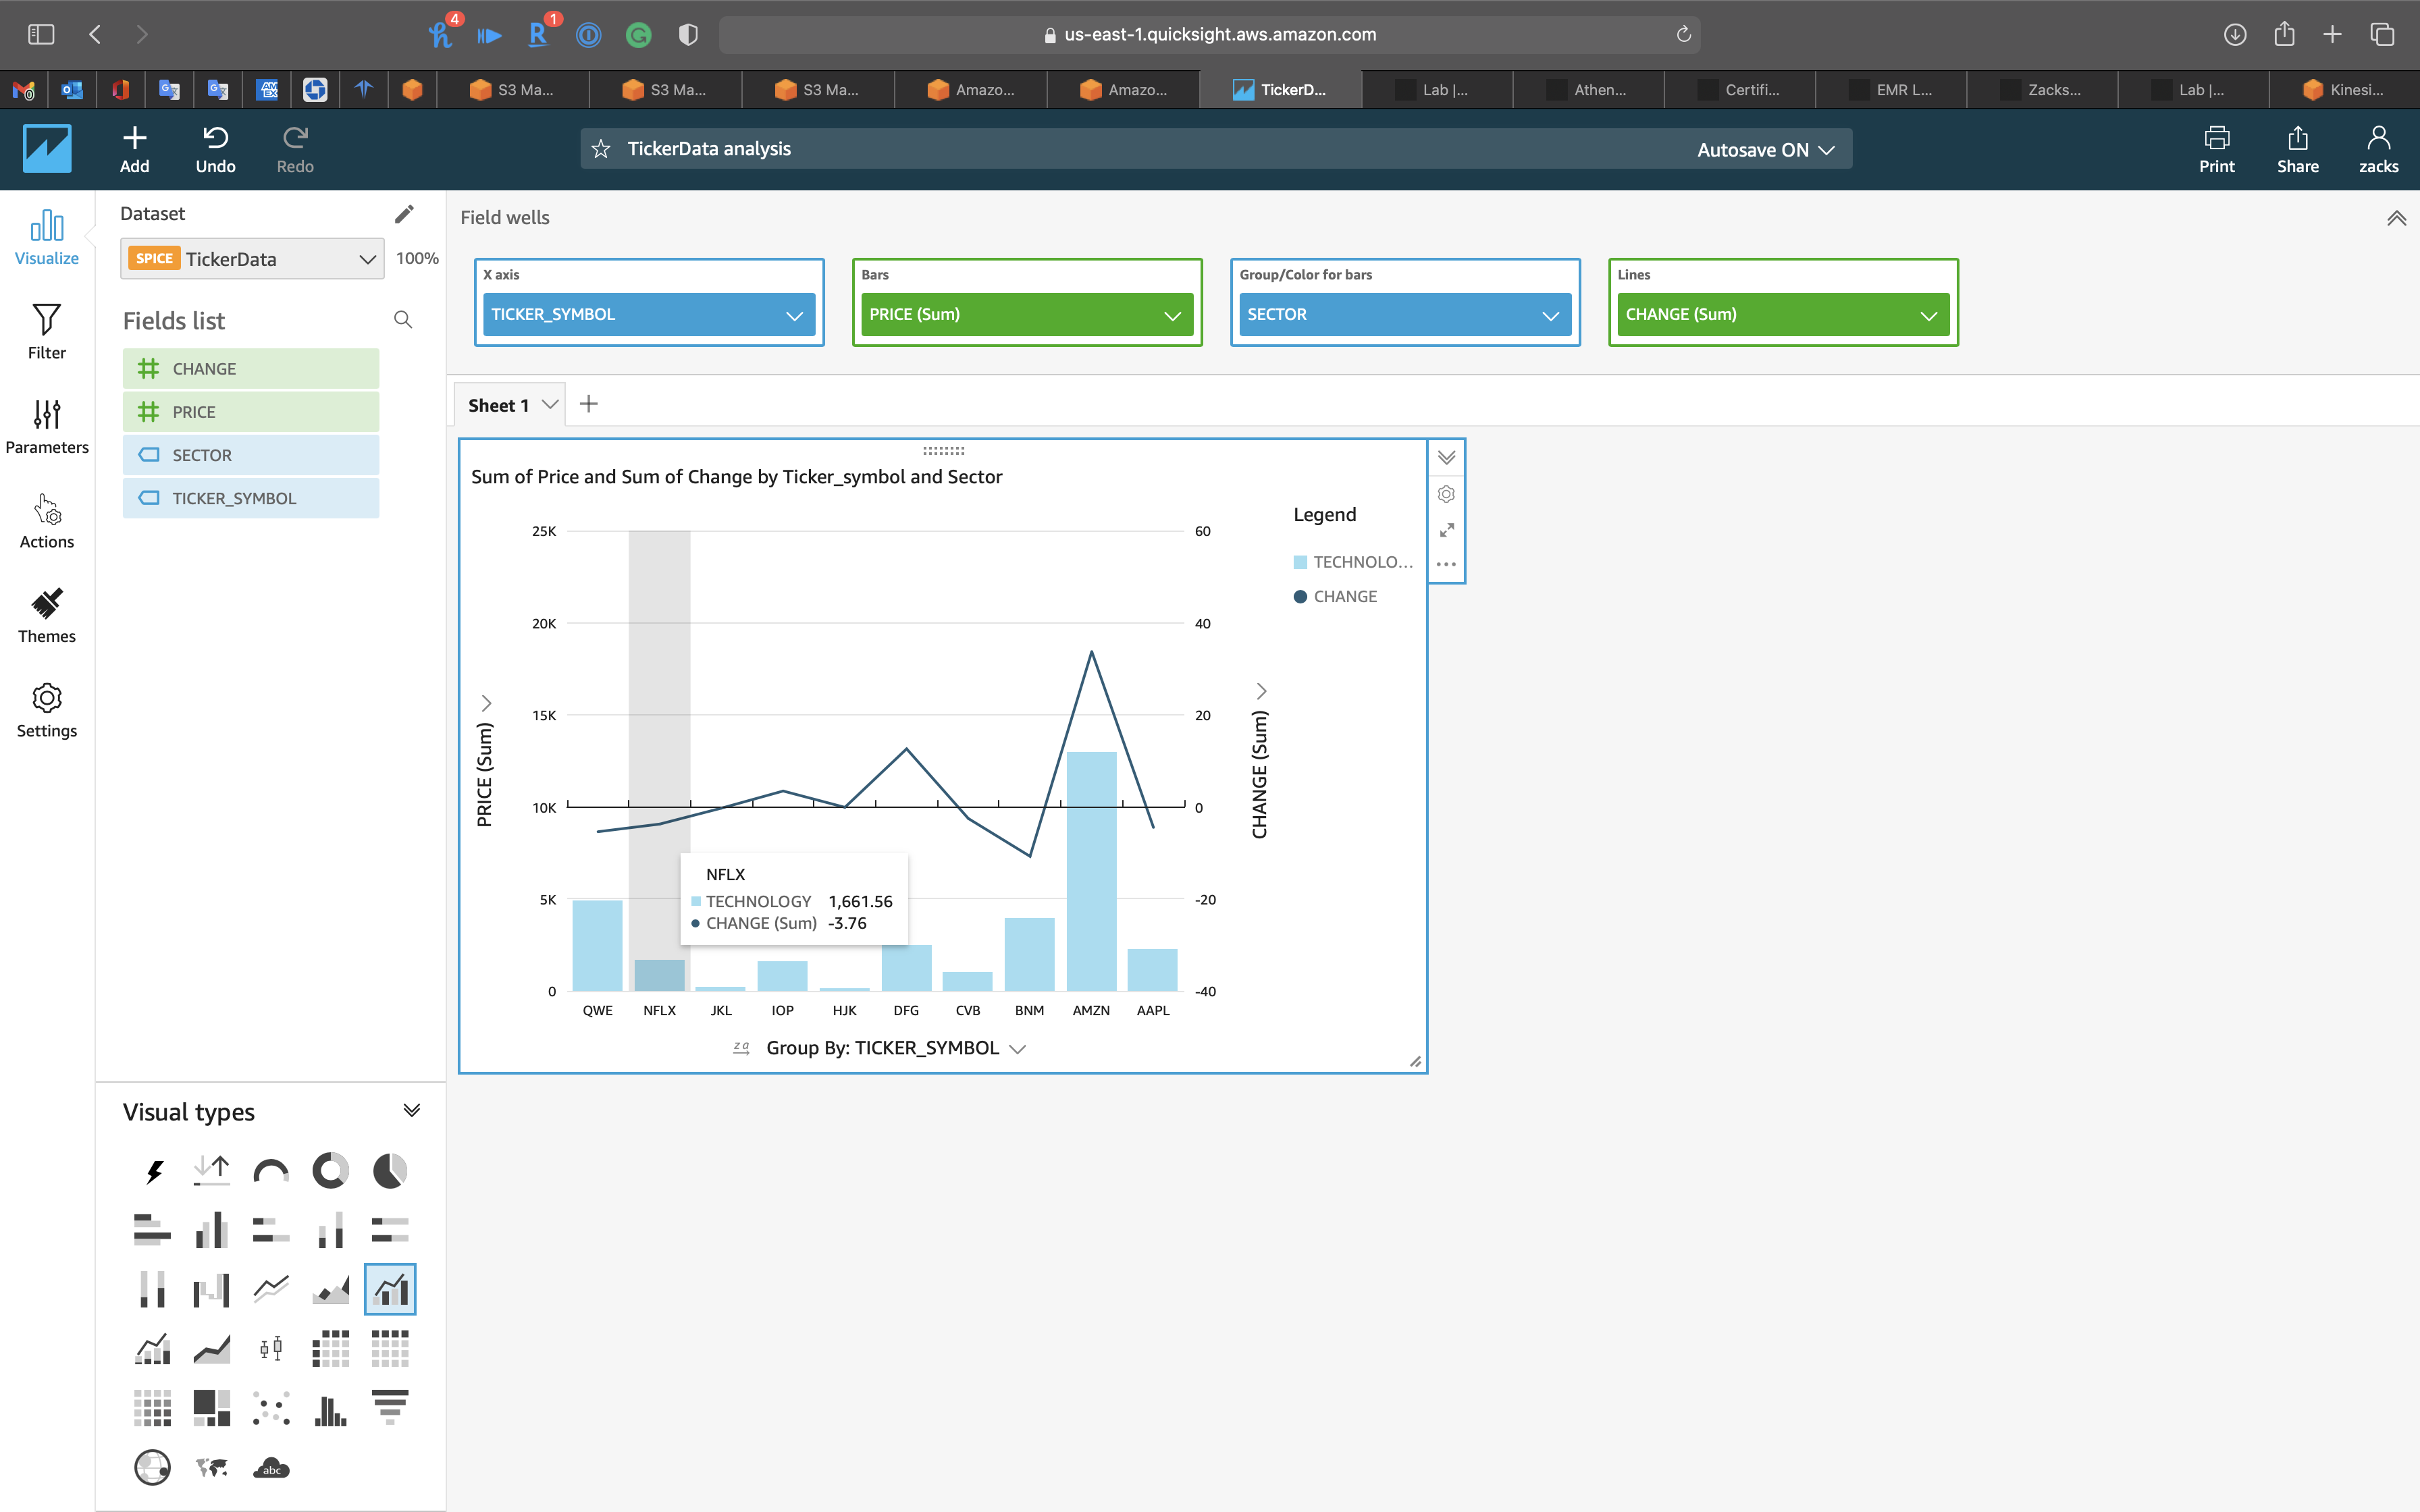Select the pie chart visual type
Screen dimensions: 2420x1512
click(390, 1170)
